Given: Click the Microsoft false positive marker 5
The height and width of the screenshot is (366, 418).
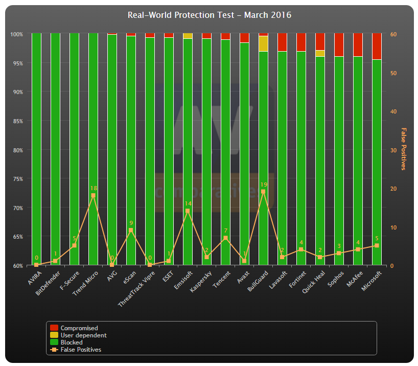Looking at the screenshot, I should (x=377, y=245).
